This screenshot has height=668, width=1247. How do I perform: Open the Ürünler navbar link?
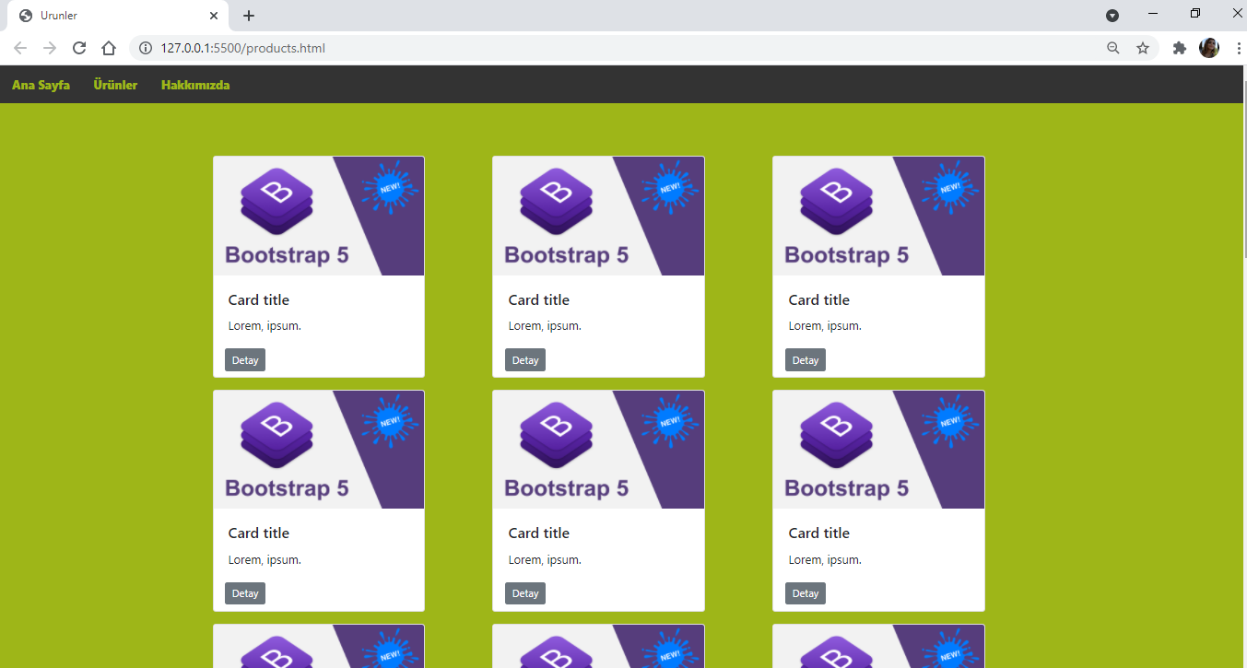click(115, 85)
